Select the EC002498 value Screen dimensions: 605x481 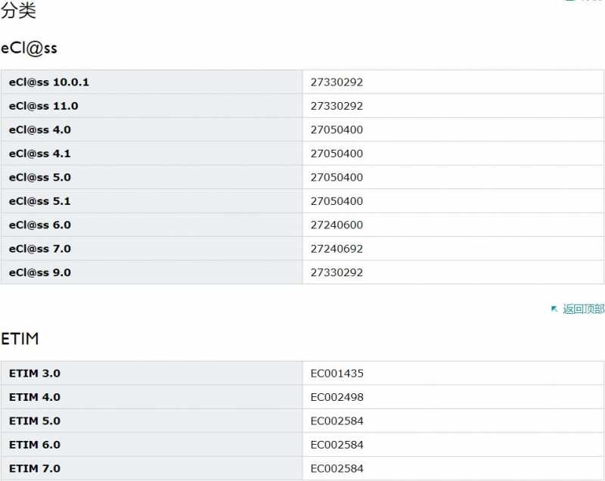tap(337, 397)
